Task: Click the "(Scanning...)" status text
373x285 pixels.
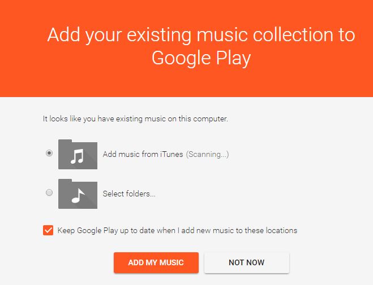Action: 208,154
